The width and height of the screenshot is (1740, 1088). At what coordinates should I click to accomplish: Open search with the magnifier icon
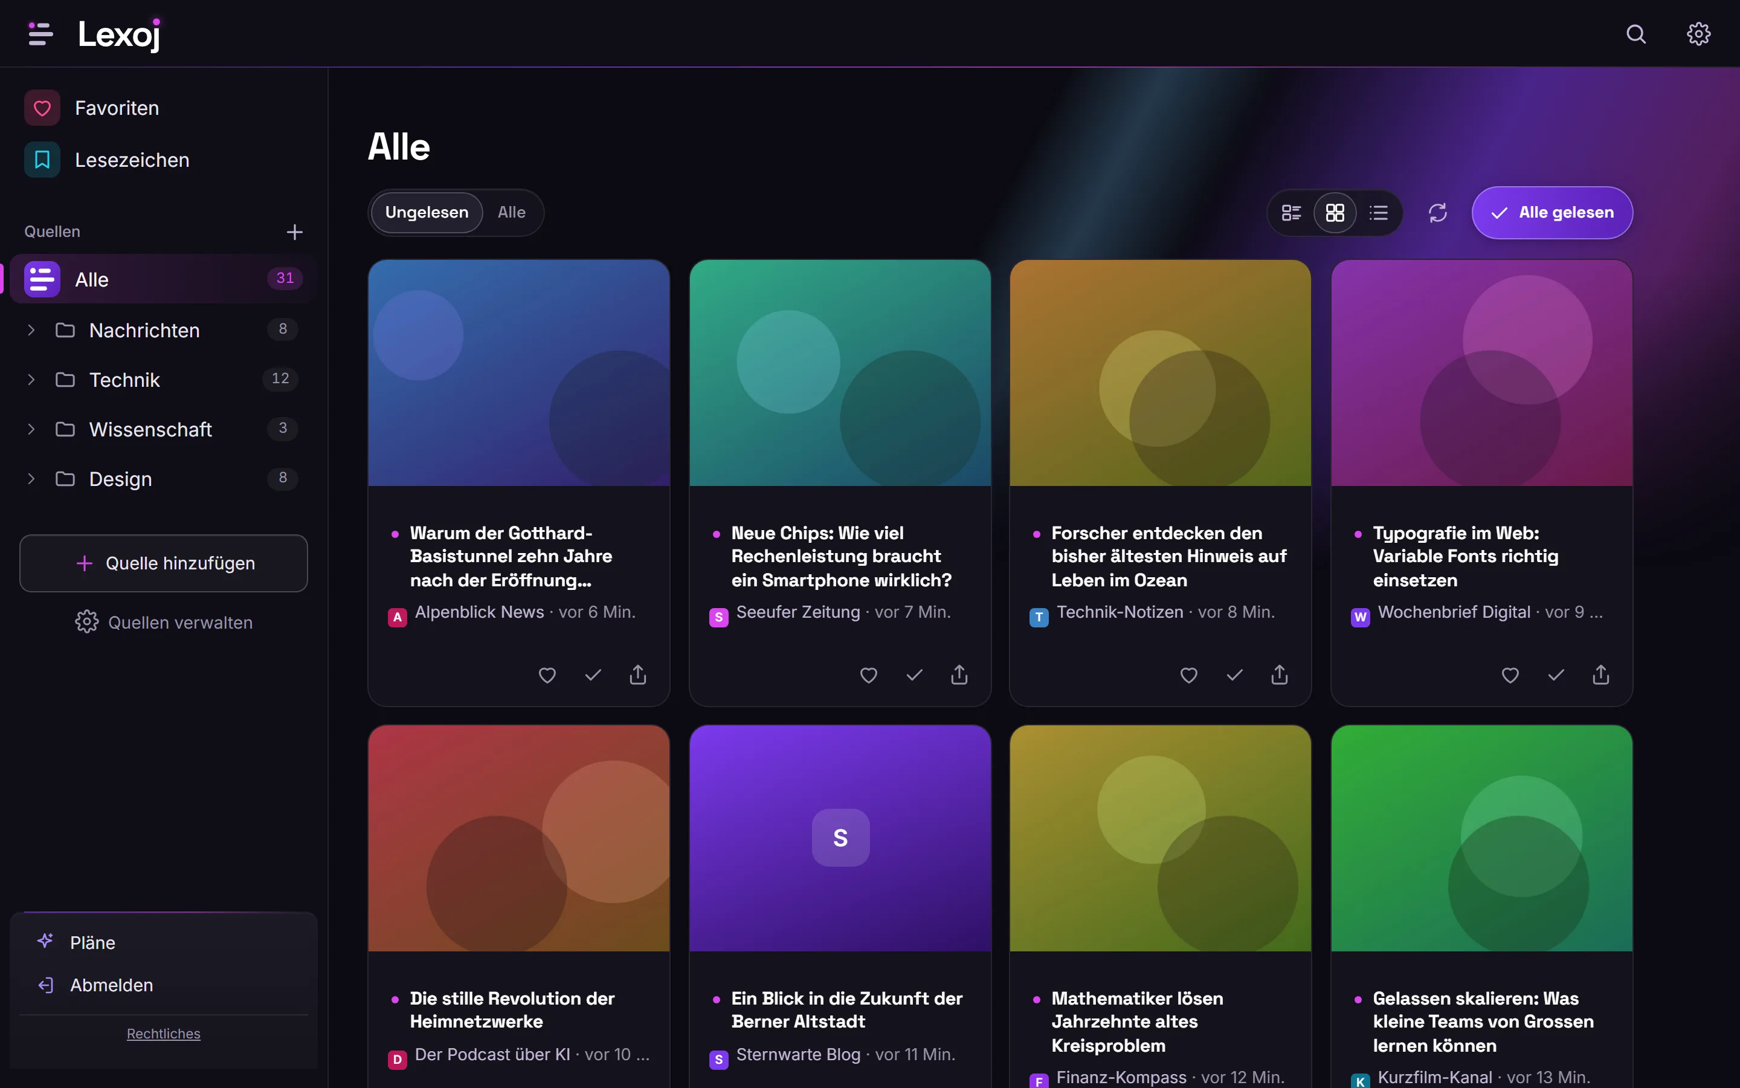(x=1635, y=34)
